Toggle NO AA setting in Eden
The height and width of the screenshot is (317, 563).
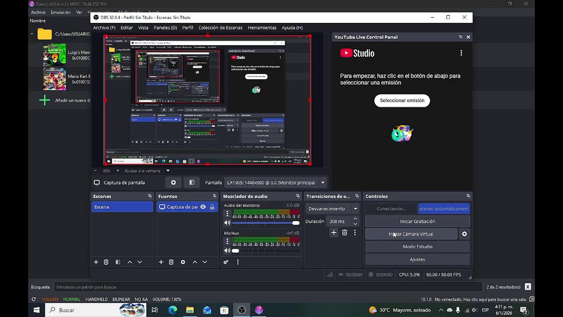141,299
